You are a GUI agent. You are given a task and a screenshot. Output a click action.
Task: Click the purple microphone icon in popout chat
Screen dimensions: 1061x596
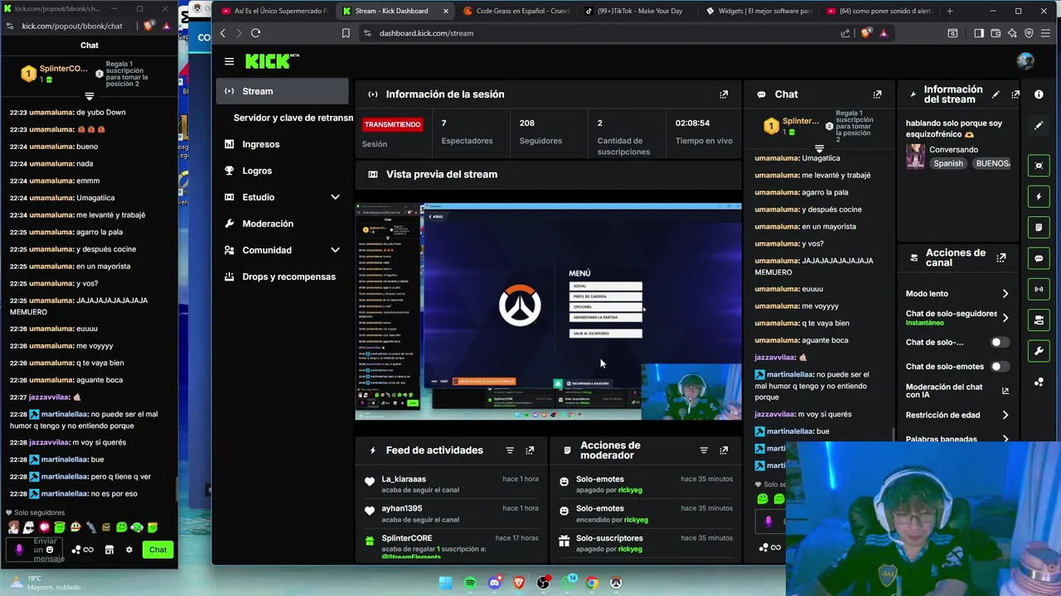click(x=19, y=550)
